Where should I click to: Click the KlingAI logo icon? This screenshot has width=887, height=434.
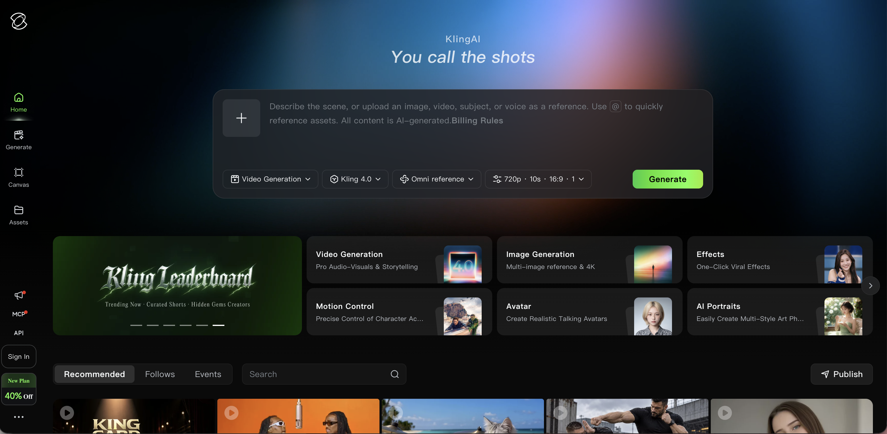(x=19, y=21)
